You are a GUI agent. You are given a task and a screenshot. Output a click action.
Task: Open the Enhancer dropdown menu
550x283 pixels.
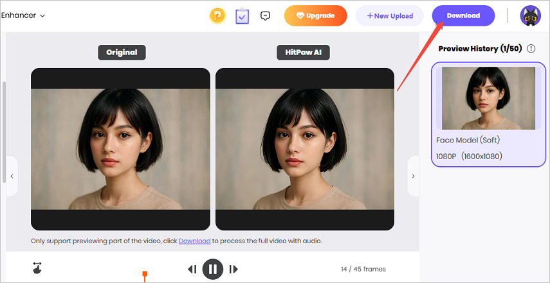coord(23,15)
